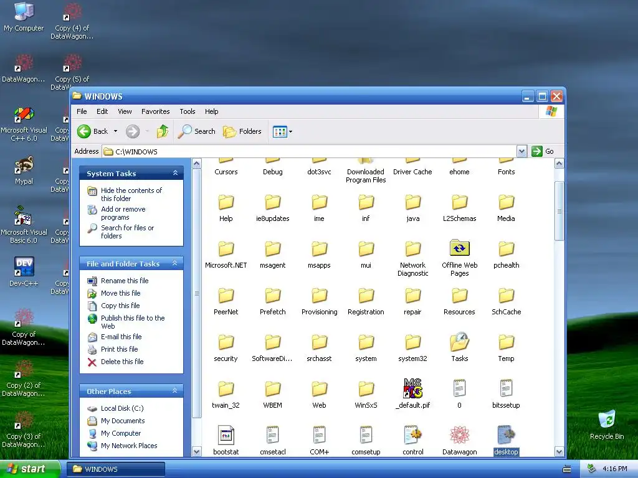Select the Prefetch folder icon
Viewport: 638px width, 478px height.
tap(273, 295)
